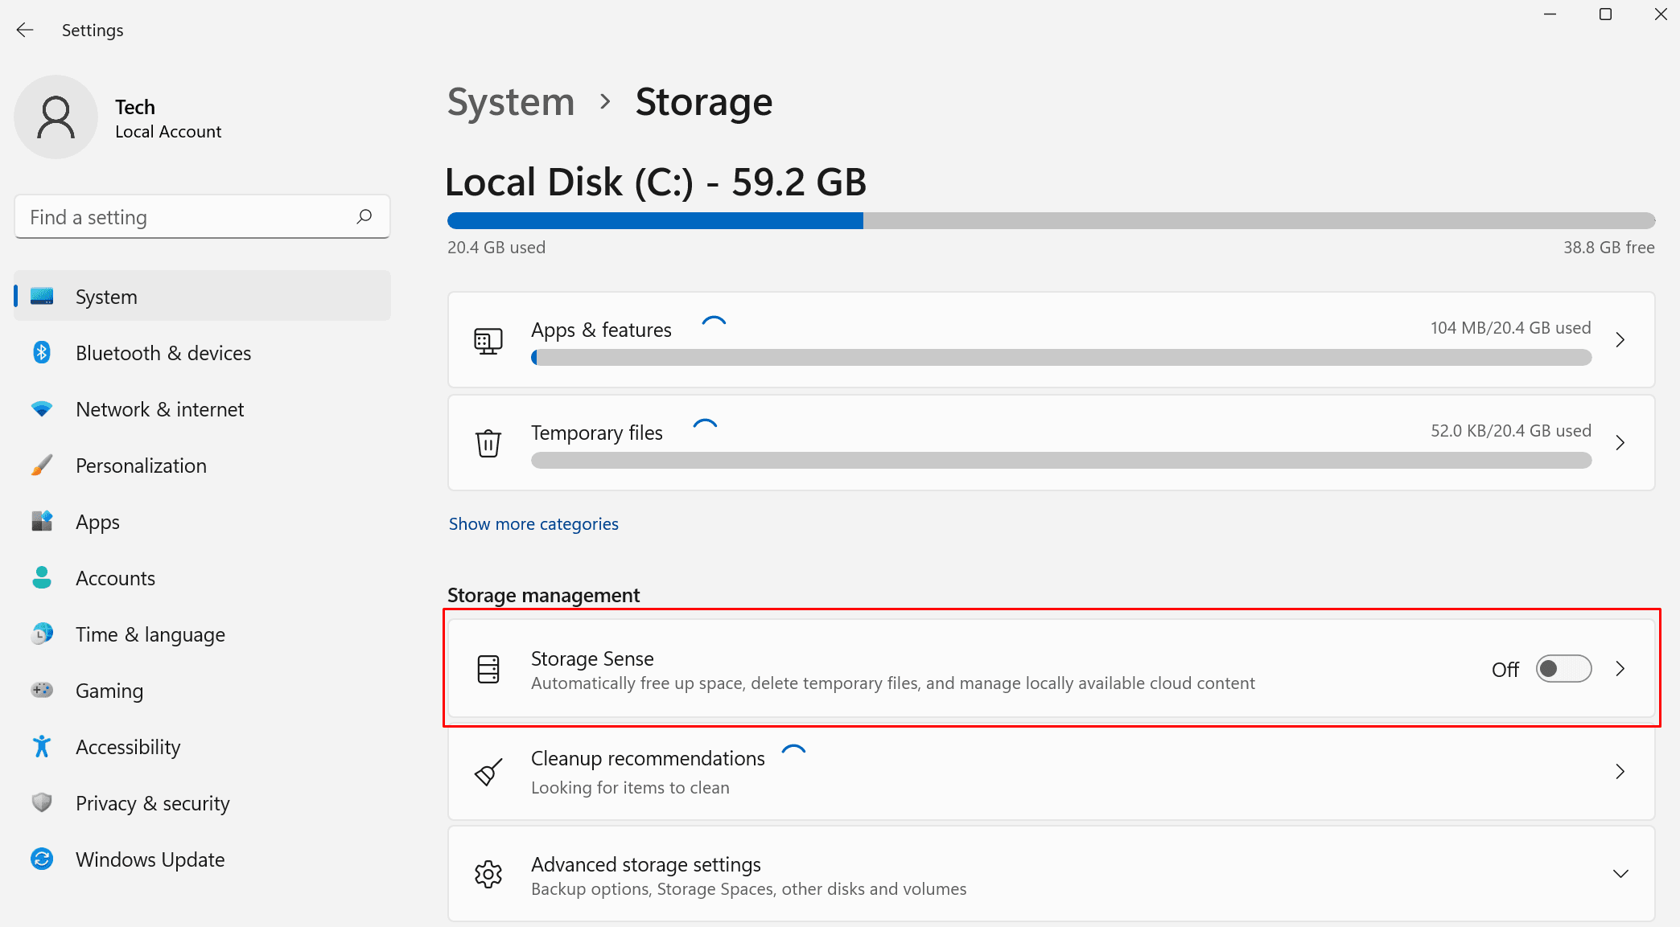Screen dimensions: 1680x927
Task: Open the Bluetooth & devices settings icon
Action: coord(41,352)
